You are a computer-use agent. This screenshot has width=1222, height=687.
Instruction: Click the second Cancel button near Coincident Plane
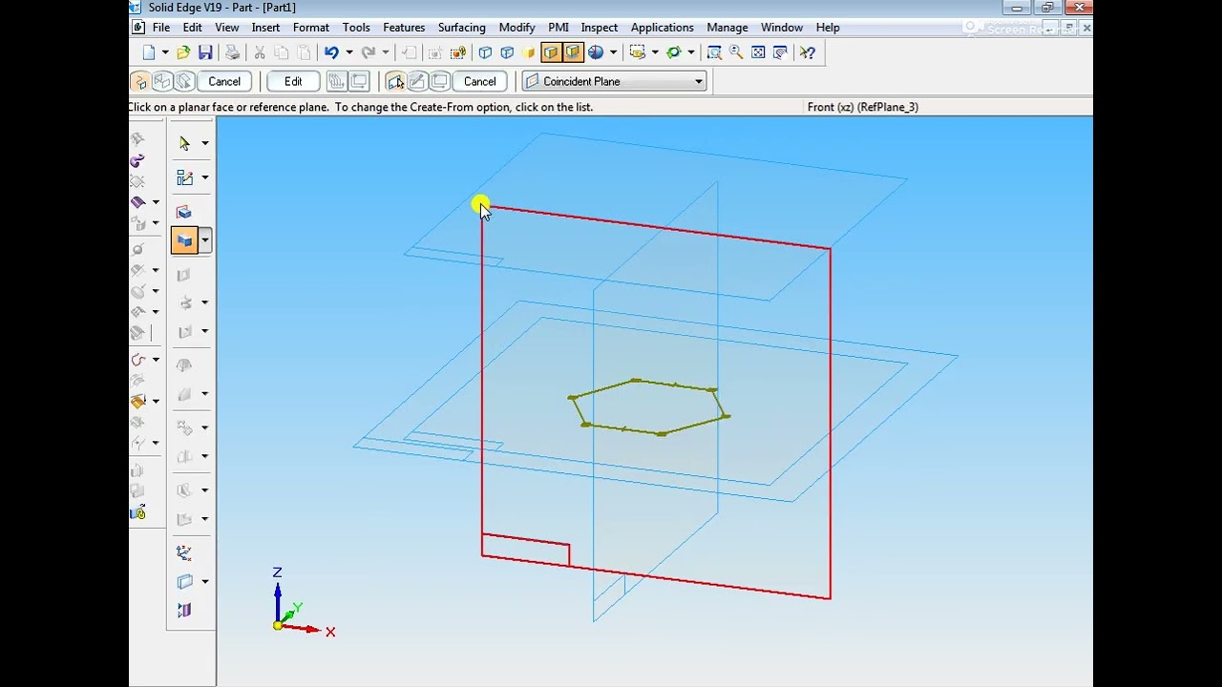click(479, 81)
